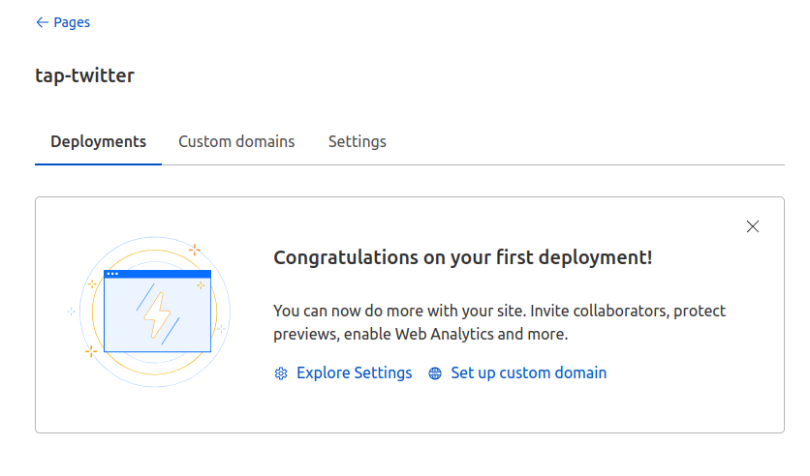Select the tap-twitter project title
810x476 pixels.
click(84, 75)
